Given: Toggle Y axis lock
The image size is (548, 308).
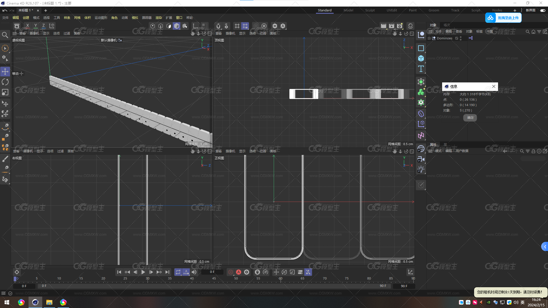Looking at the screenshot, I should click(x=35, y=26).
